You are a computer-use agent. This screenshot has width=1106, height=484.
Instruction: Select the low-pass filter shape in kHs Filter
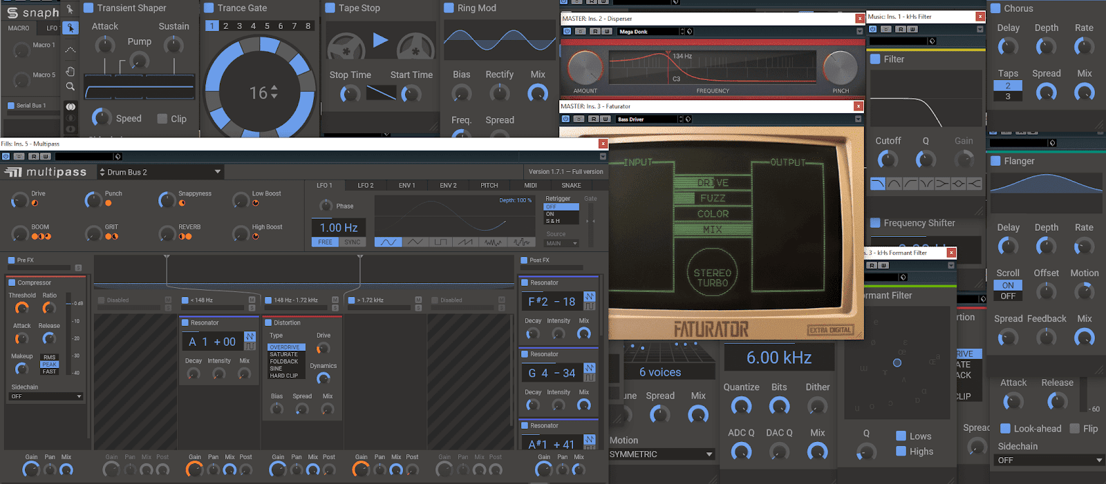[x=878, y=184]
